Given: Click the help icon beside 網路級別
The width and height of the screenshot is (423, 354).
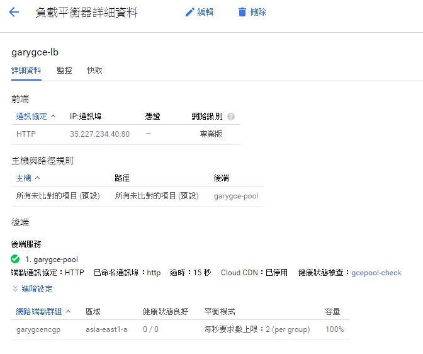Looking at the screenshot, I should coord(231,117).
